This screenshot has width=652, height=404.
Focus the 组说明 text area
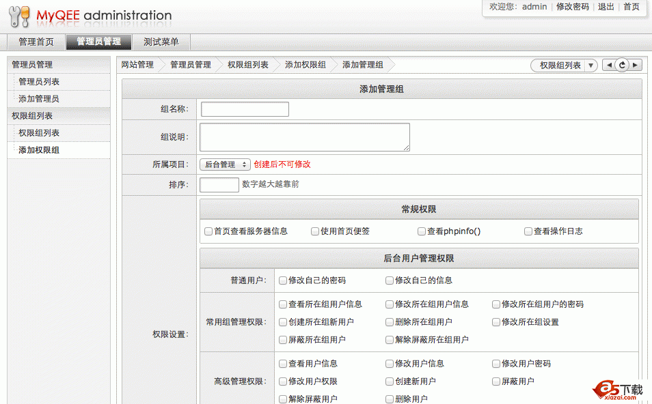point(304,136)
